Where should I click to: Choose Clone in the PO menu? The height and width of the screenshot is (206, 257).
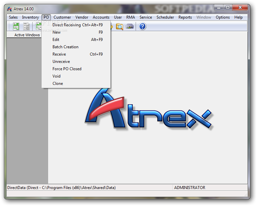coord(76,84)
